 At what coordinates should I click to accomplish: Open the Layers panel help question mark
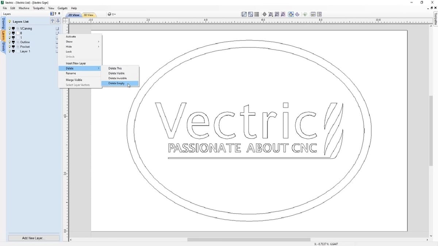[x=55, y=14]
